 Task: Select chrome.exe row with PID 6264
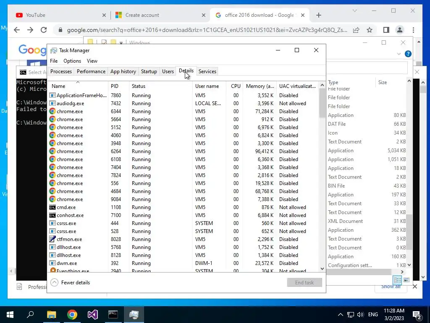[x=183, y=151]
